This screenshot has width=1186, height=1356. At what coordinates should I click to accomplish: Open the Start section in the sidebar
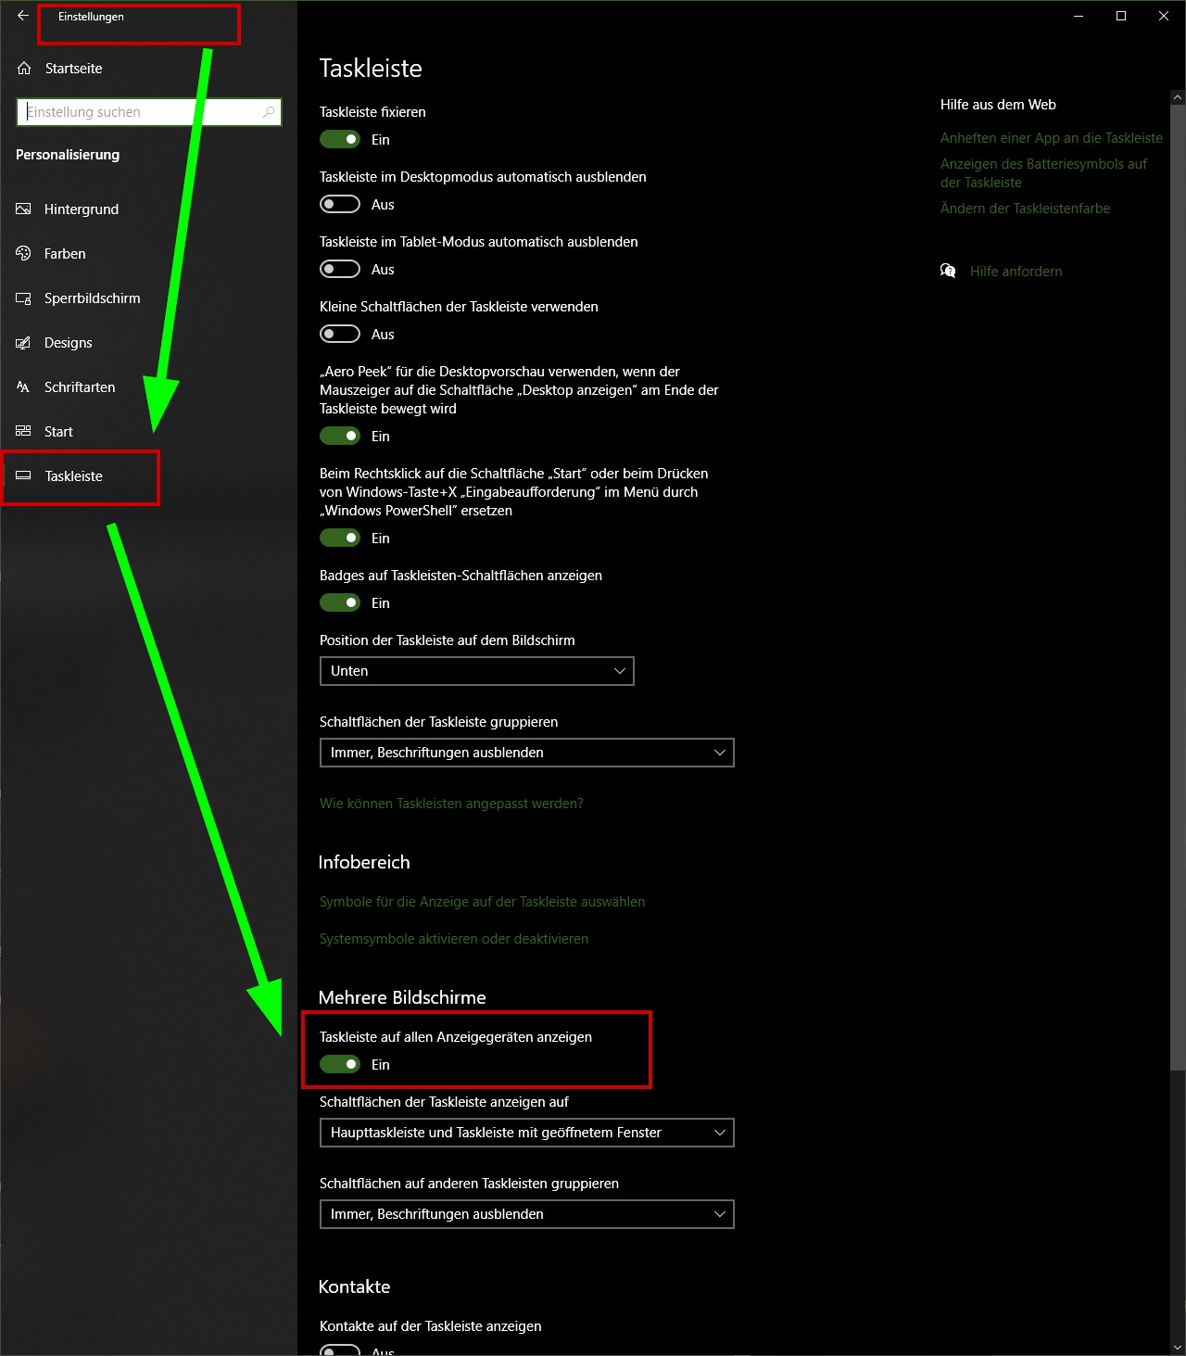[x=58, y=431]
